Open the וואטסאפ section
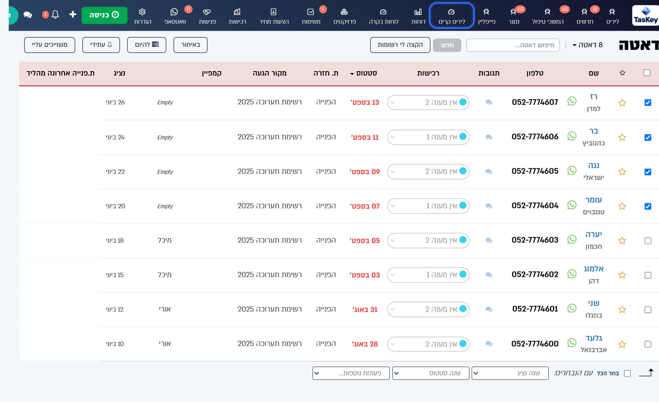The height and width of the screenshot is (402, 659). [175, 16]
